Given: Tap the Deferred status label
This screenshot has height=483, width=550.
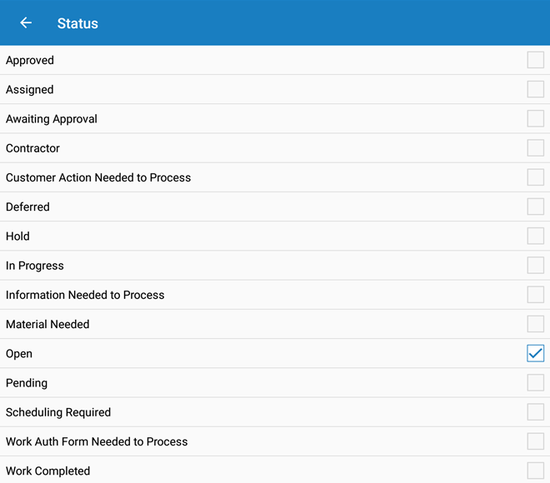Looking at the screenshot, I should [x=27, y=207].
